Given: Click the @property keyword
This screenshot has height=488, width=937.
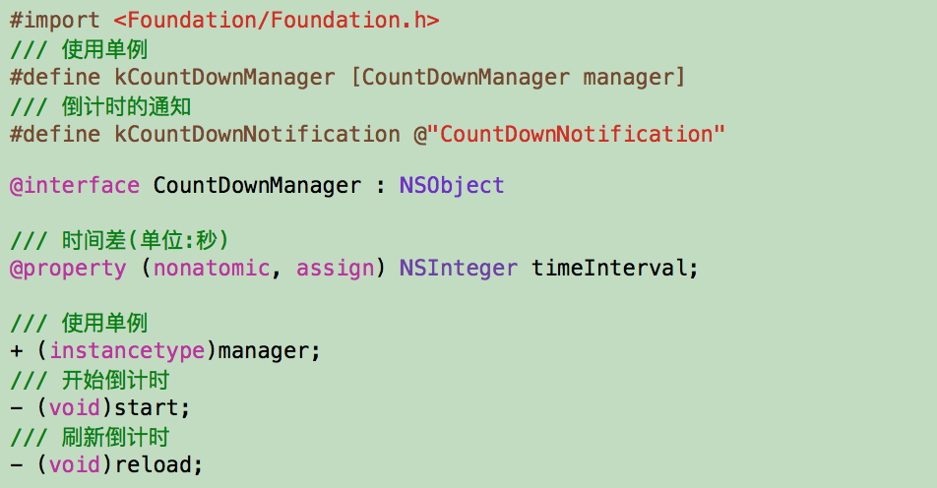Looking at the screenshot, I should click(68, 268).
